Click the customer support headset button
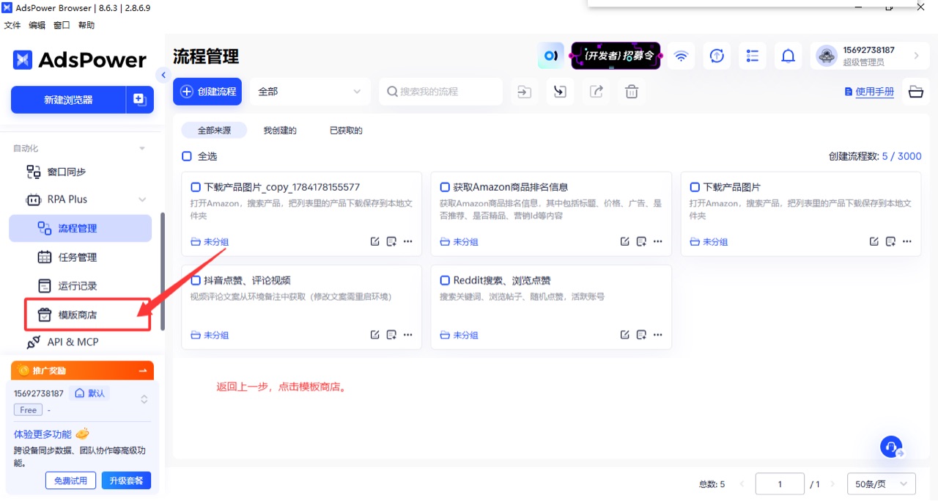938x501 pixels. (891, 447)
